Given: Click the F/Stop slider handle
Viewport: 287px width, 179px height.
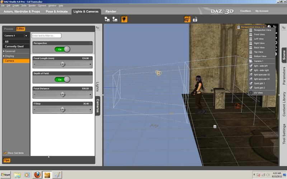Looking at the screenshot, I should pyautogui.click(x=62, y=110).
